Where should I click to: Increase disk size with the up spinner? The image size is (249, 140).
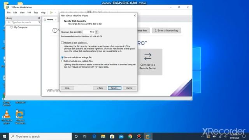[96, 31]
